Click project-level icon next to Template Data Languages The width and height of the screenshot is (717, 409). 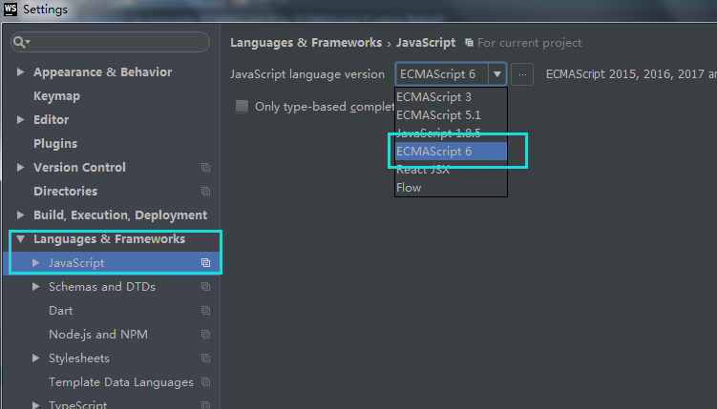[206, 381]
